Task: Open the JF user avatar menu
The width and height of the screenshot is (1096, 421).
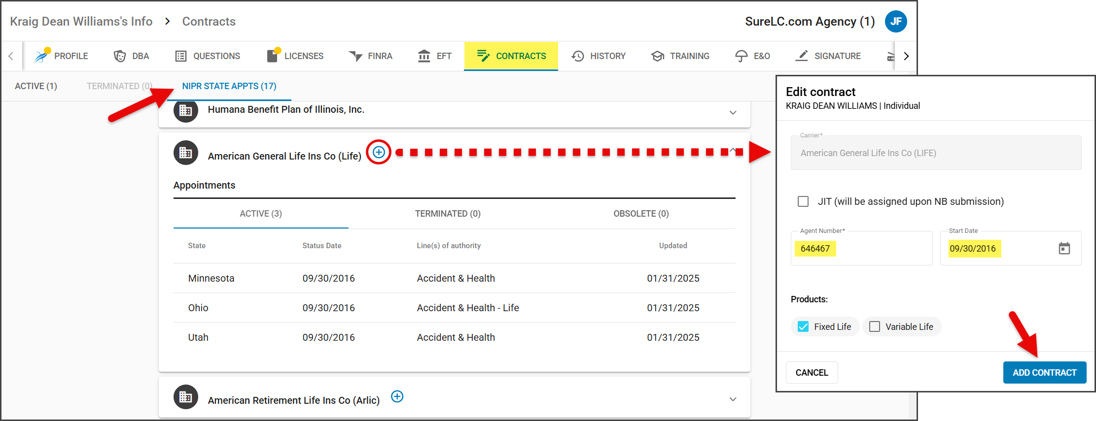Action: (x=896, y=22)
